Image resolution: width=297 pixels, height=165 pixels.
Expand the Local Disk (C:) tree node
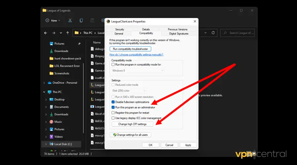tap(46, 144)
